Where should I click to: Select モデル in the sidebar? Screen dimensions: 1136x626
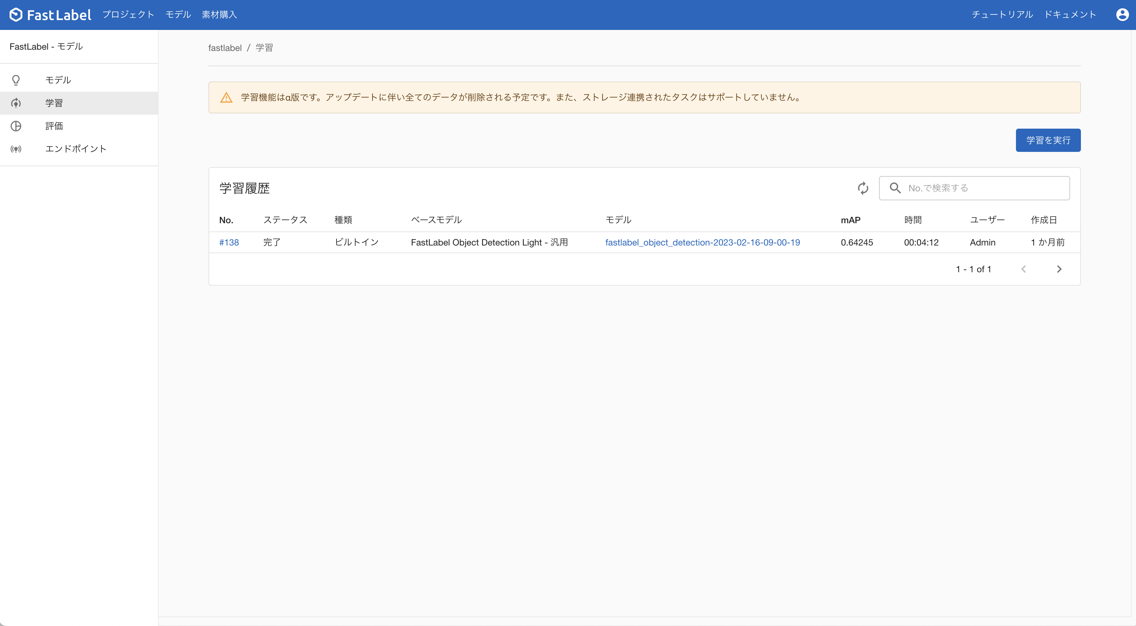tap(79, 80)
